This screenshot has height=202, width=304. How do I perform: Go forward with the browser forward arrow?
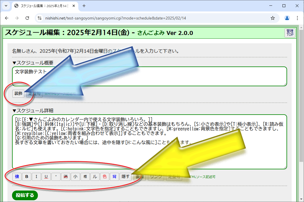coord(17,18)
